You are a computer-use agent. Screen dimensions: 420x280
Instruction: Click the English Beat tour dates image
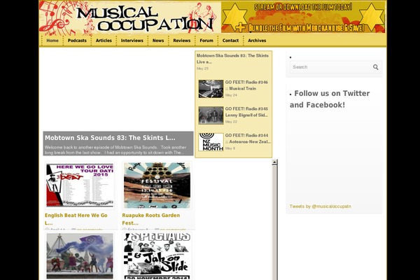coord(80,185)
